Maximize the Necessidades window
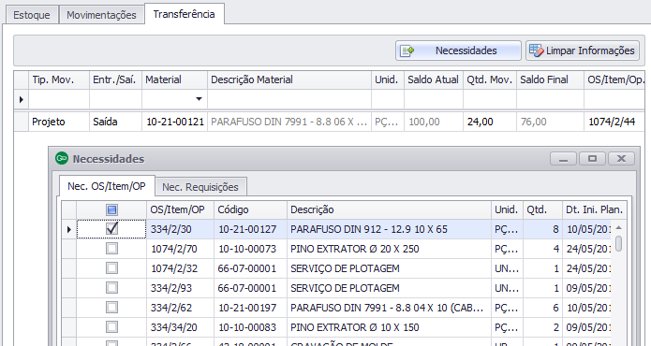The image size is (651, 346). click(592, 159)
